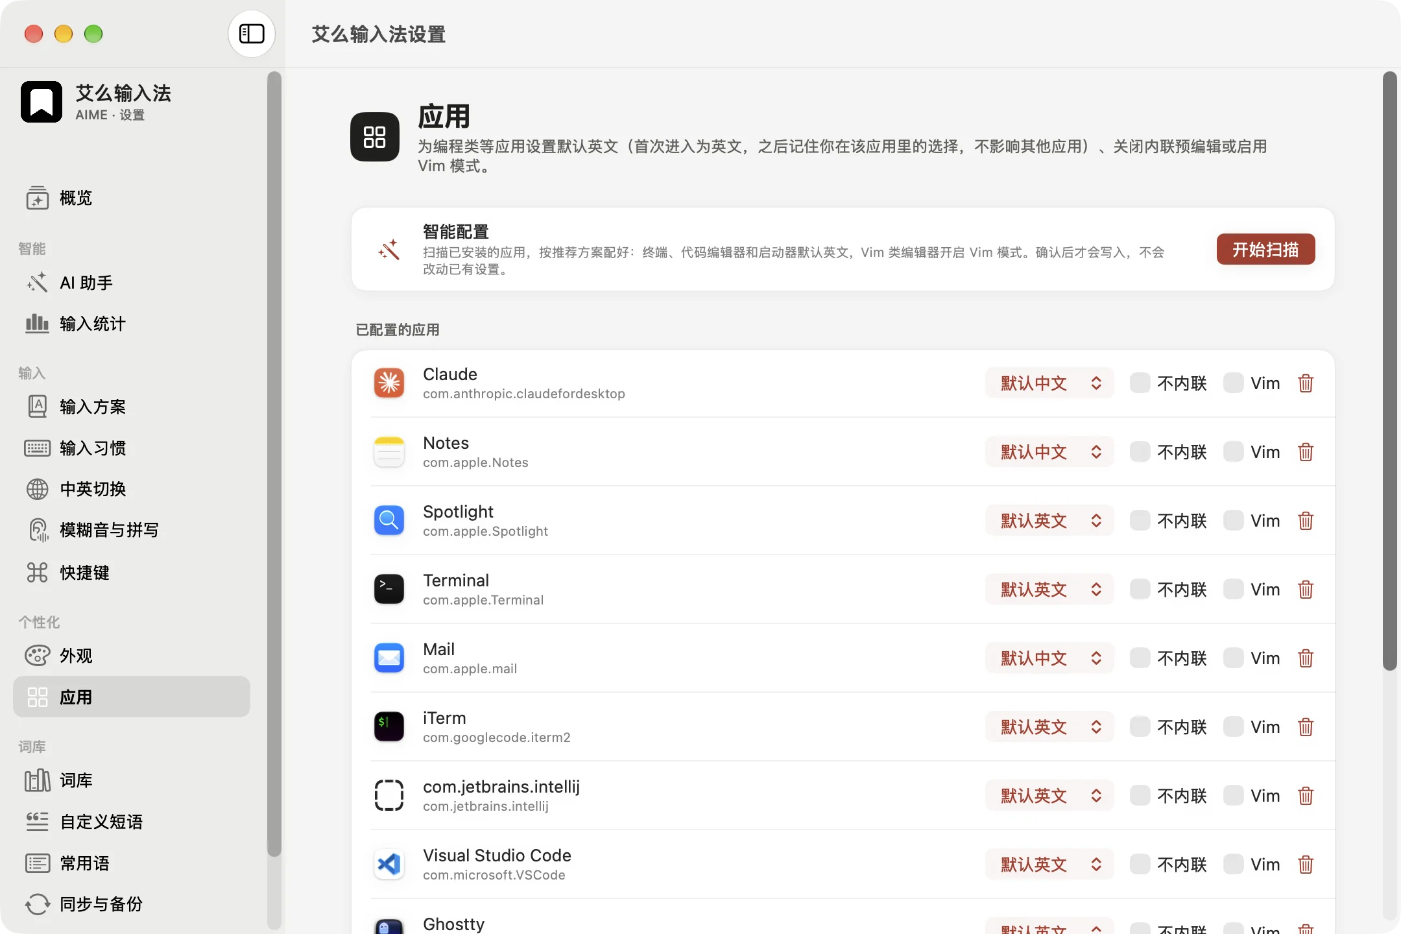The image size is (1401, 934).
Task: Click the Terminal app icon
Action: pyautogui.click(x=389, y=590)
